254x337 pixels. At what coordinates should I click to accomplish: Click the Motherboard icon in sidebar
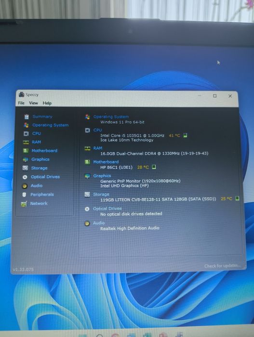coord(26,151)
